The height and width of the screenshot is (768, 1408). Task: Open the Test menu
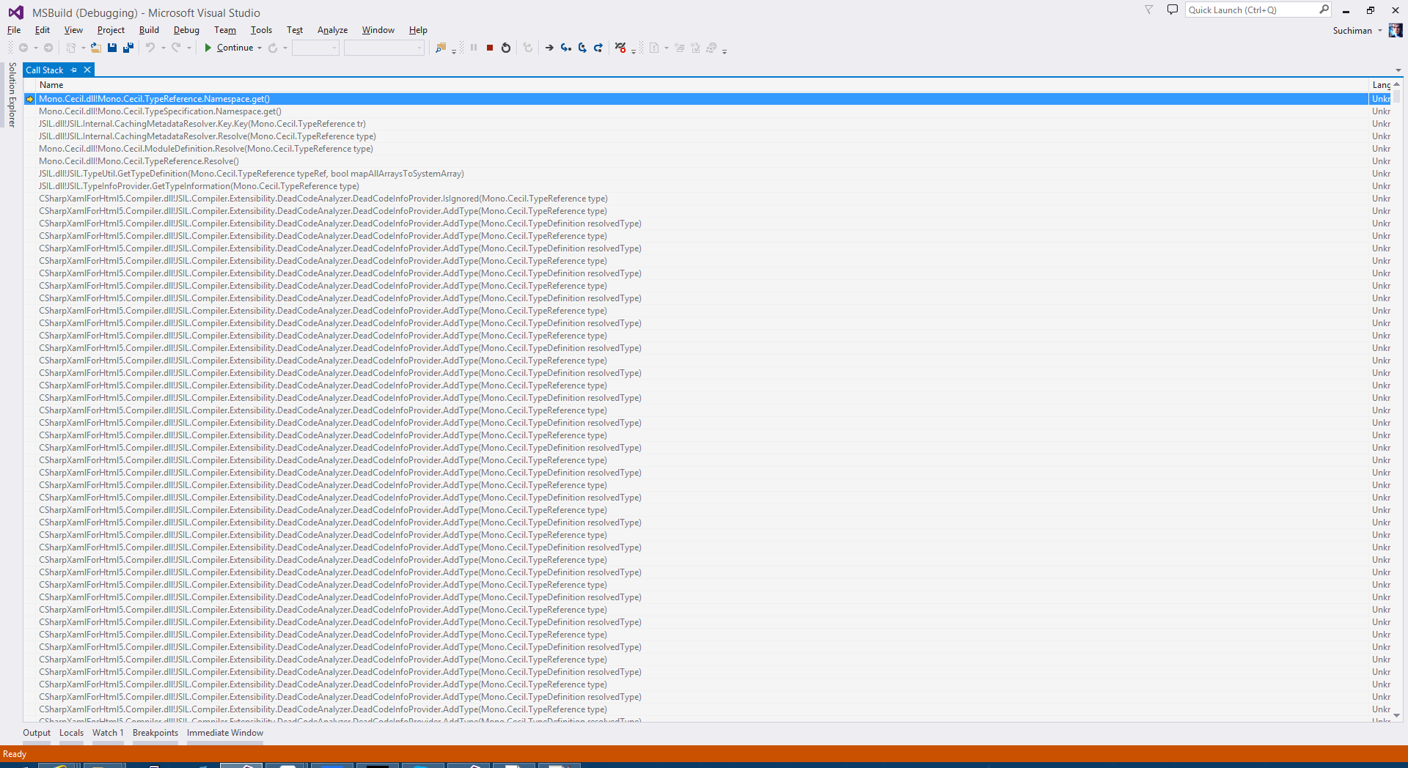click(x=295, y=30)
